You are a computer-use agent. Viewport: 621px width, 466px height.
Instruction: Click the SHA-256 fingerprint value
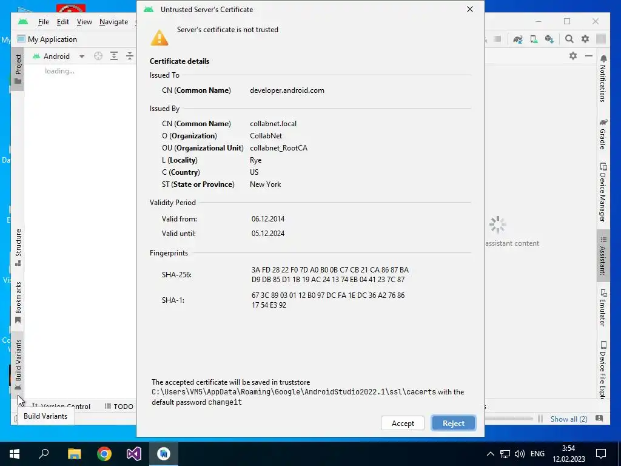(330, 275)
